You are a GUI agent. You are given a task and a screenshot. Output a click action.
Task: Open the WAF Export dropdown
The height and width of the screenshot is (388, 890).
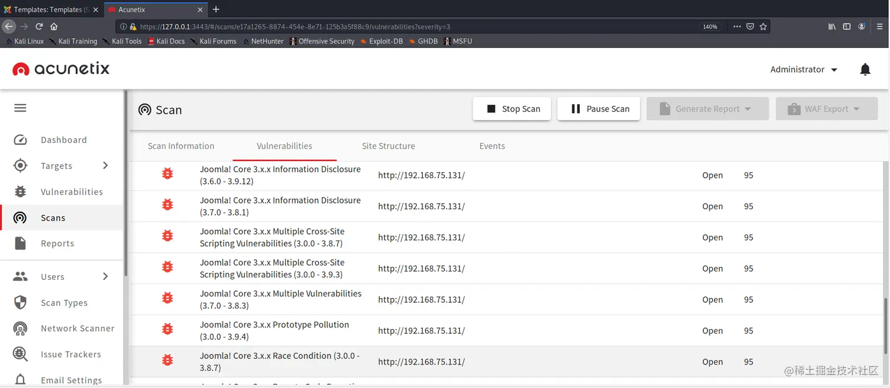[826, 109]
